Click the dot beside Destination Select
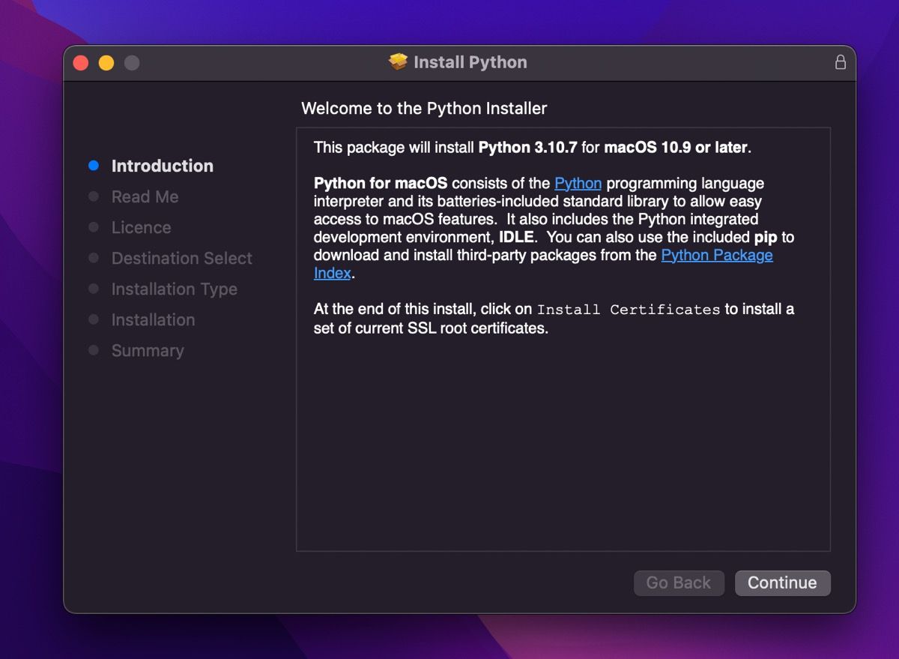 [x=93, y=258]
